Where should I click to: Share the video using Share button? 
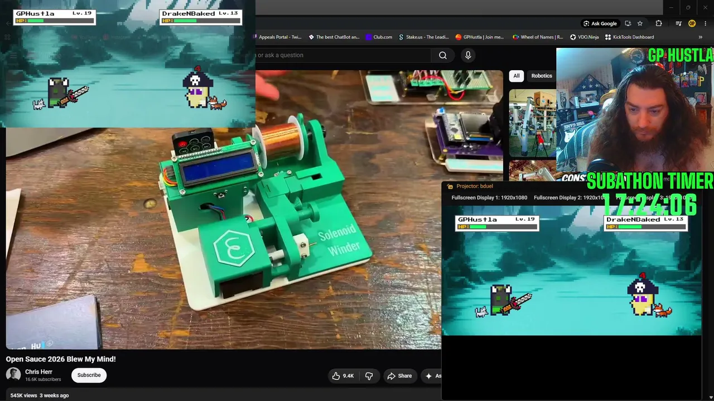tap(399, 376)
